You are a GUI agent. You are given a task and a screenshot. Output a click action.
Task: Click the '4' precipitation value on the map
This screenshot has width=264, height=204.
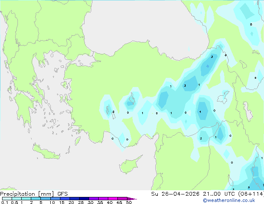[x=200, y=112]
